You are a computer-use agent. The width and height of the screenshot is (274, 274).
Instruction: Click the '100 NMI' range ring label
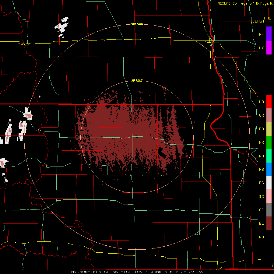pos(137,24)
